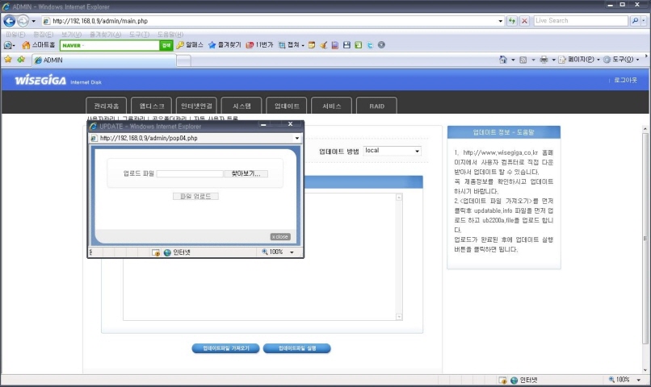Click the 업데이트파일 실행 button
The image size is (651, 387).
[296, 348]
